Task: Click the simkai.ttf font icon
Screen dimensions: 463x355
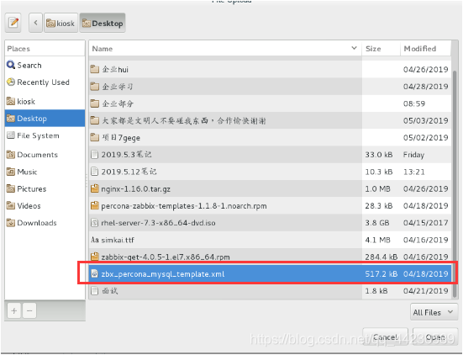Action: [x=95, y=240]
